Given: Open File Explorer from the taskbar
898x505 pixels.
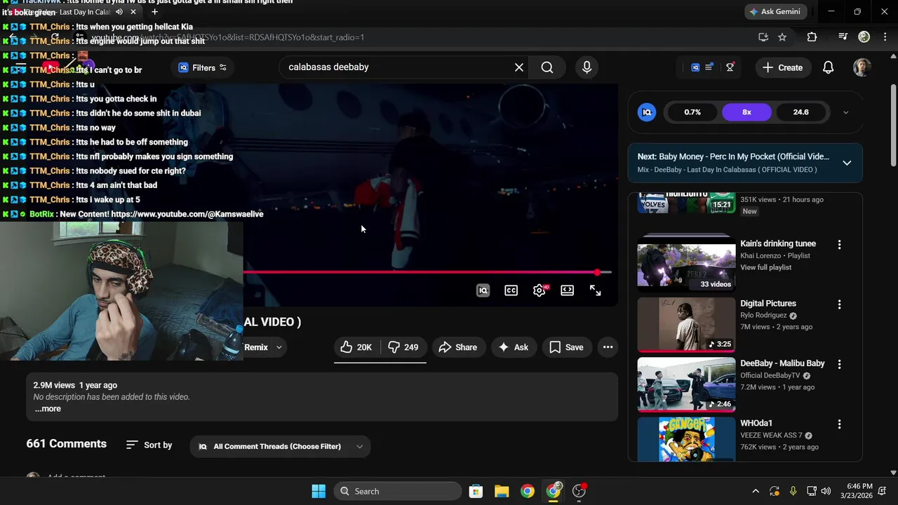Looking at the screenshot, I should (x=502, y=491).
